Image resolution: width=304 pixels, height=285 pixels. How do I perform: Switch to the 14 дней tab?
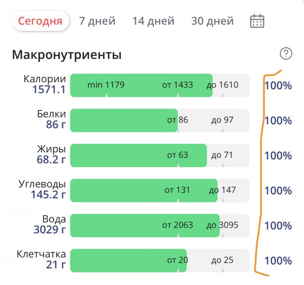153,21
